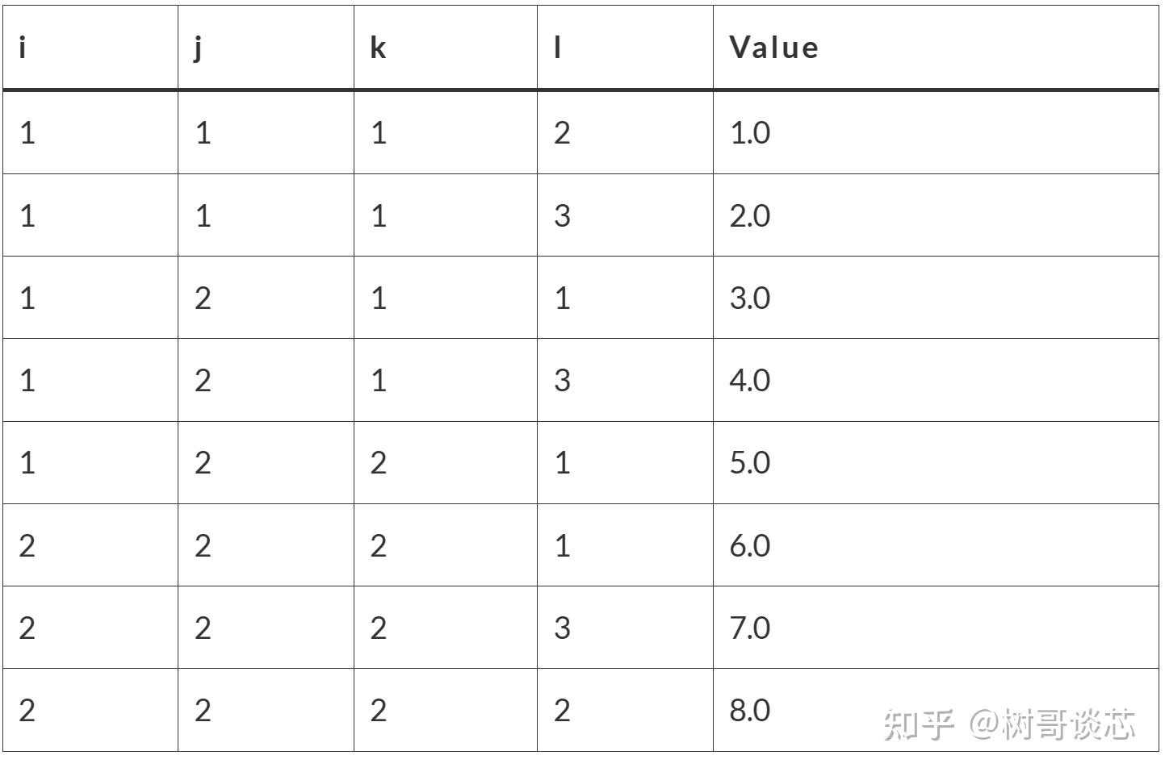Select the i column header
Viewport: 1165px width, 772px height.
(90, 48)
